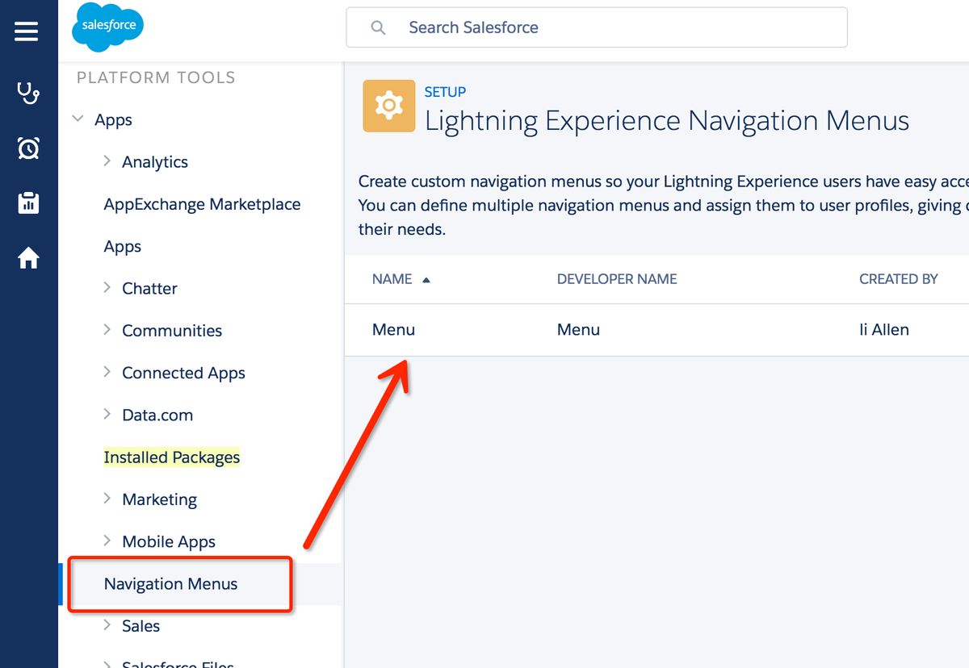Screen dimensions: 969x668
Task: Open the hamburger navigation menu
Action: [x=27, y=32]
